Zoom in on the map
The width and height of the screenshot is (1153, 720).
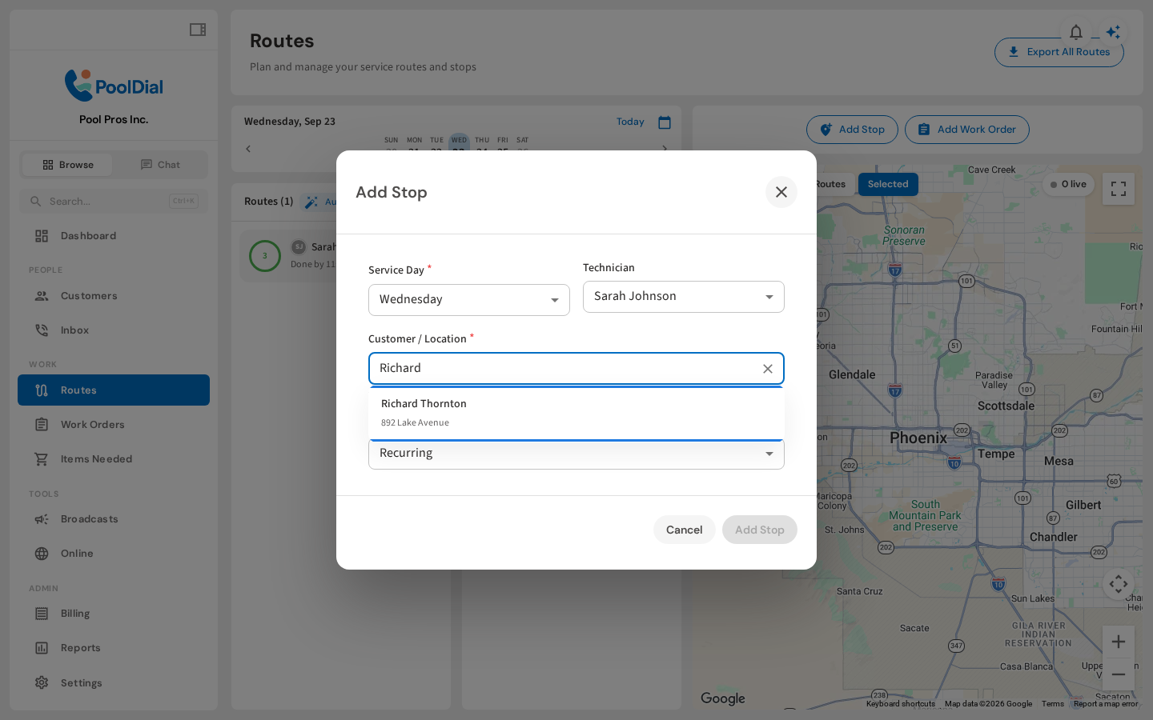click(1119, 642)
